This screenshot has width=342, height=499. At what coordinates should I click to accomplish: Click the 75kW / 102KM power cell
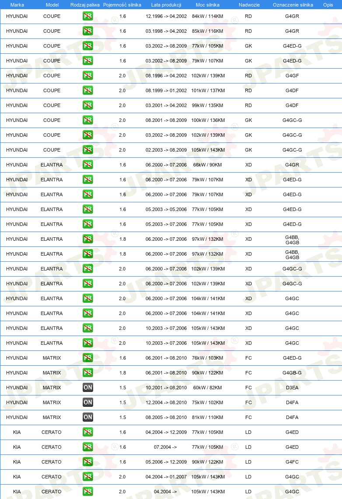coord(208,402)
